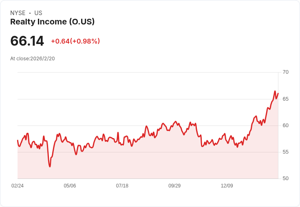Click the lowest dip of the chart line
300x207 pixels.
[50, 166]
